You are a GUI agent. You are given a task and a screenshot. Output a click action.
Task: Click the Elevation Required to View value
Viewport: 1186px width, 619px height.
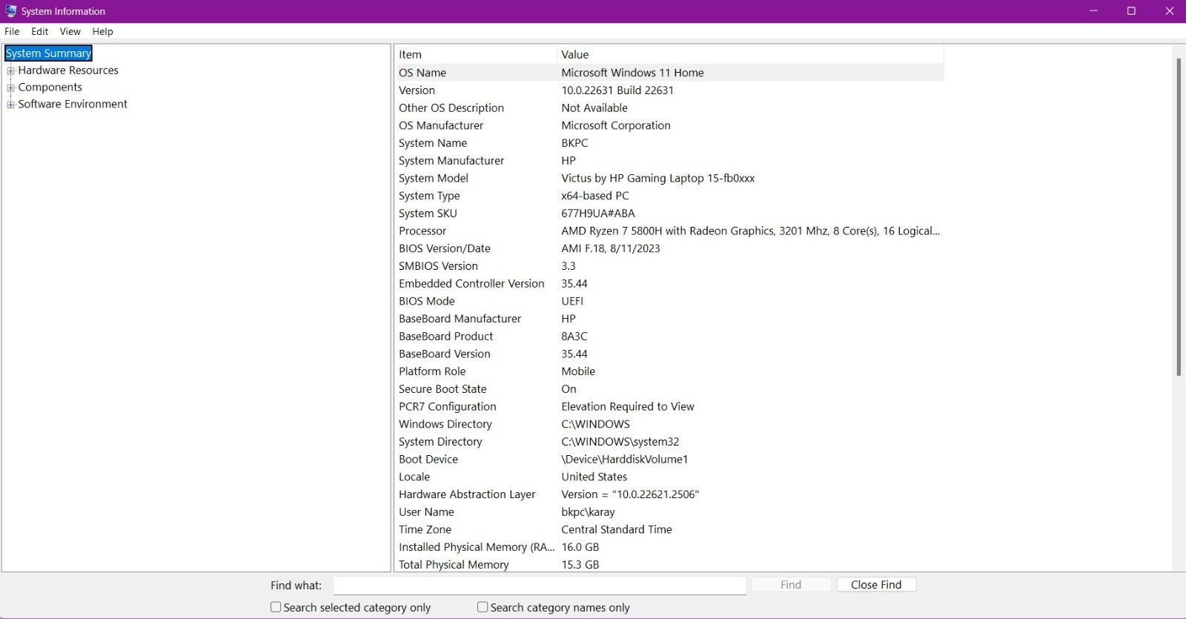click(628, 407)
